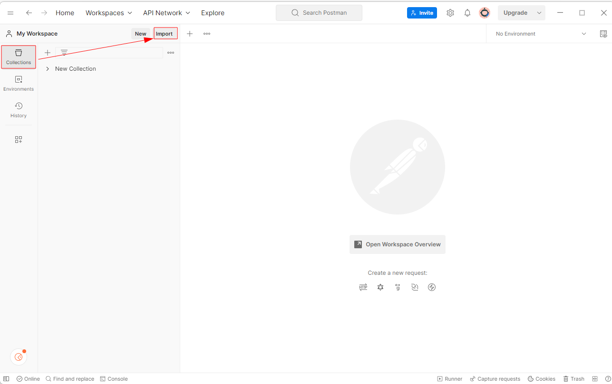
Task: Click the Upgrade button
Action: click(x=515, y=13)
